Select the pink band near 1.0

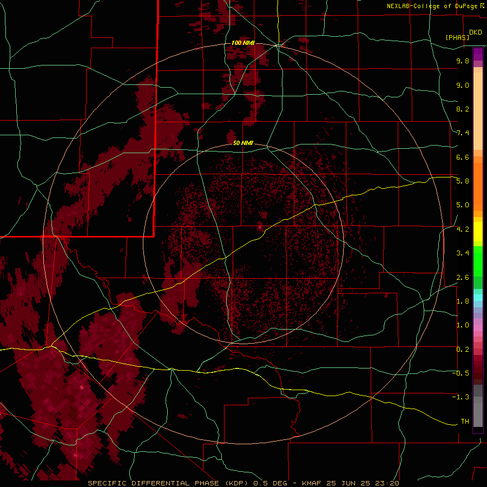click(x=478, y=327)
